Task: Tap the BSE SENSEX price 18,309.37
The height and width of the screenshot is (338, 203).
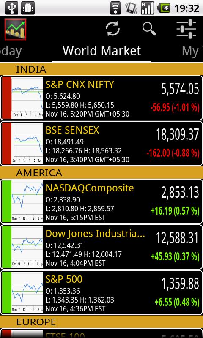Action: coord(177,134)
